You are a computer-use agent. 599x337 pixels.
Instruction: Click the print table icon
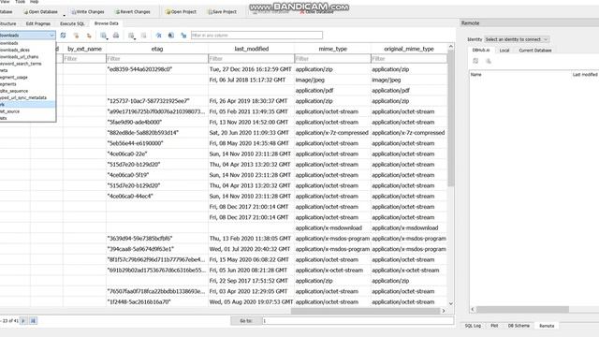point(116,36)
